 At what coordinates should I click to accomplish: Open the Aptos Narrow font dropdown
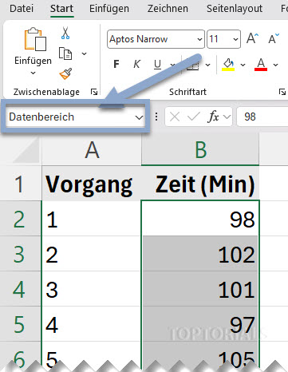199,39
